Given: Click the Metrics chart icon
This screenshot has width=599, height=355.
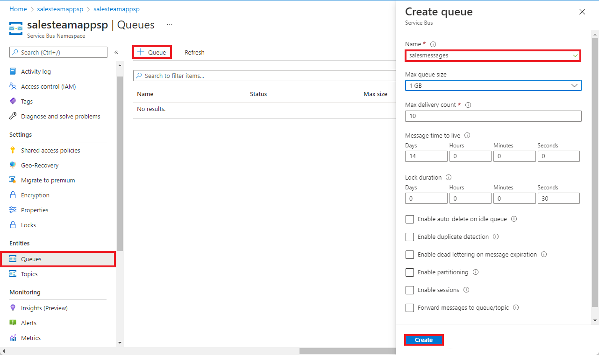Looking at the screenshot, I should [13, 338].
